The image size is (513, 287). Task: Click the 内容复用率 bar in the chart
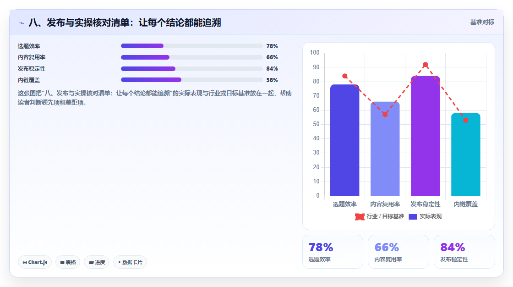tap(385, 149)
